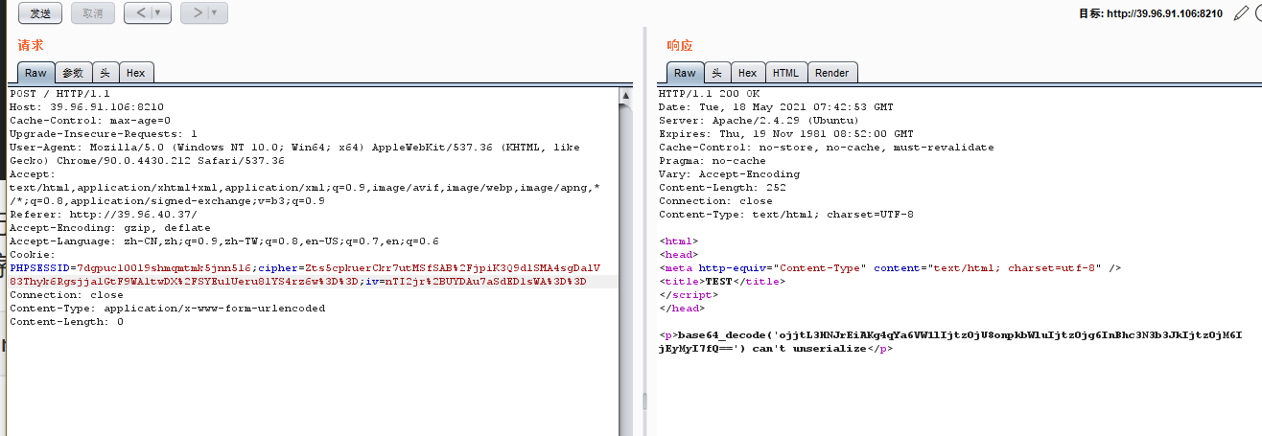The width and height of the screenshot is (1262, 436).
Task: Switch to the request 参数 tab
Action: coord(74,73)
